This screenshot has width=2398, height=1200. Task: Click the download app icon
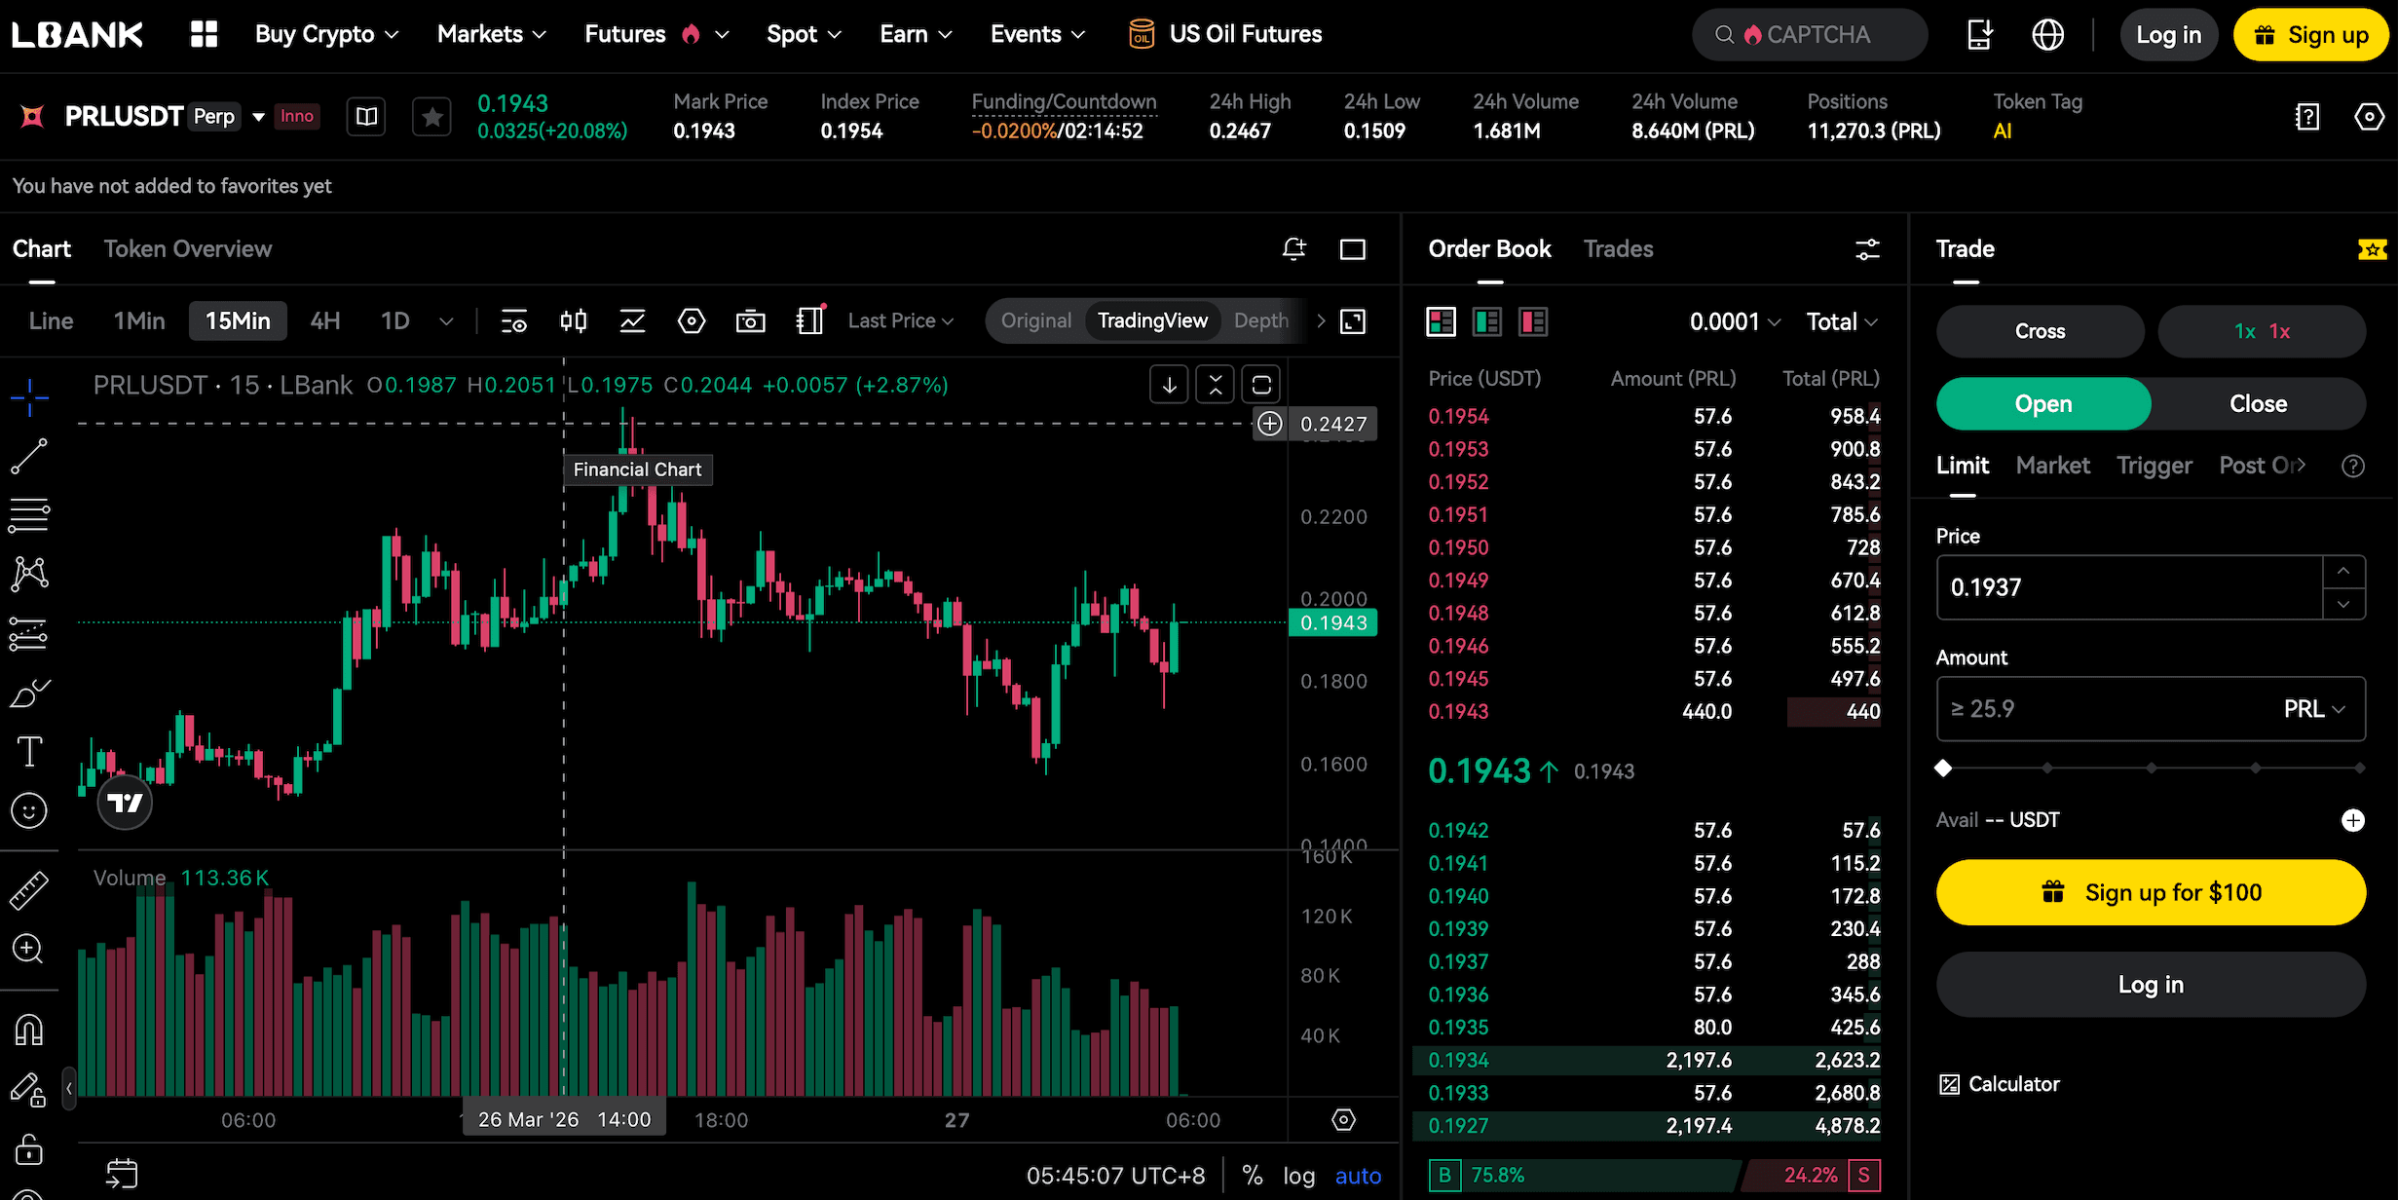click(x=1980, y=34)
